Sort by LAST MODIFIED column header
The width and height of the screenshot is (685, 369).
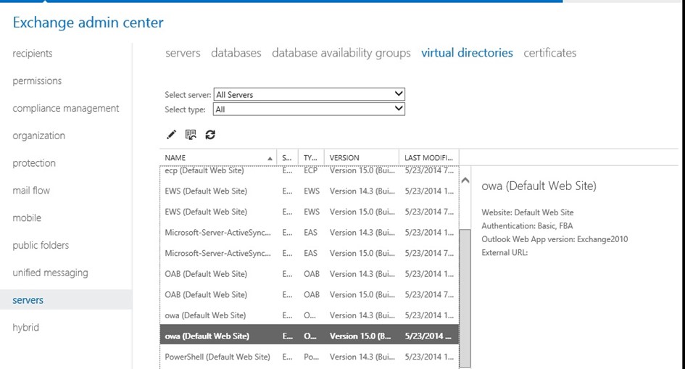pyautogui.click(x=428, y=157)
